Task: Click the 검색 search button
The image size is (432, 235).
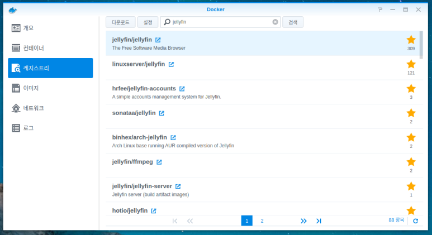Action: 293,22
